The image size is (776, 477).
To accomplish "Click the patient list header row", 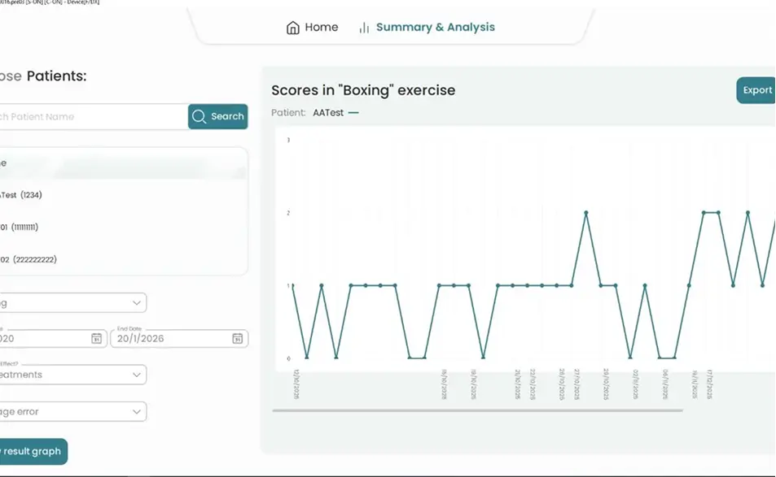I will pos(123,163).
